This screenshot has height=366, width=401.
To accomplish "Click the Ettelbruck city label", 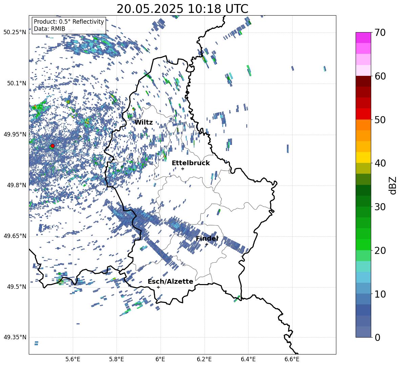I will 191,163.
